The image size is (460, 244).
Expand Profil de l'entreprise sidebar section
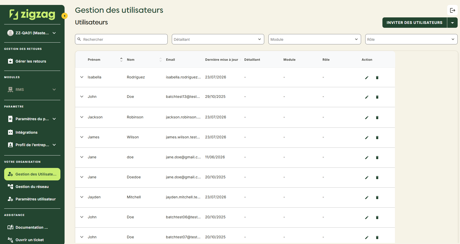[32, 145]
